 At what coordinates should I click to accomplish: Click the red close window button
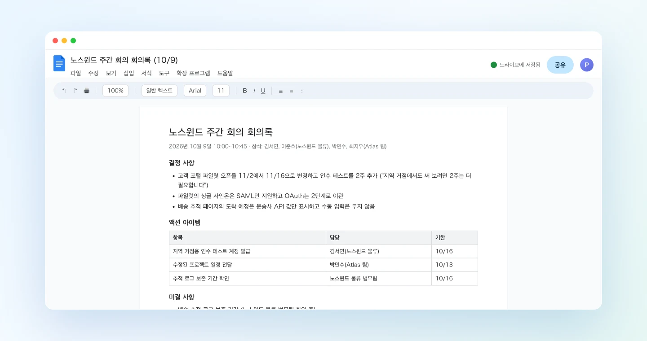[55, 40]
